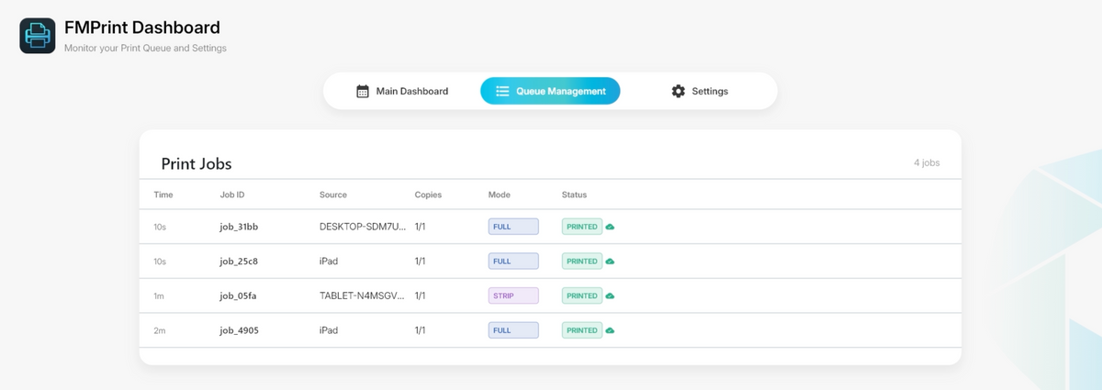The image size is (1102, 390).
Task: Click the 1/1 copies cell for job_4905
Action: click(421, 330)
